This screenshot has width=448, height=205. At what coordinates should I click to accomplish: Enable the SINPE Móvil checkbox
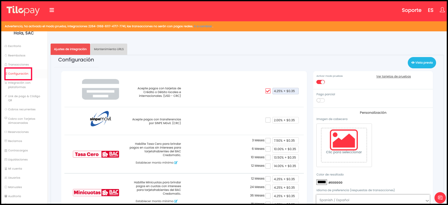268,120
